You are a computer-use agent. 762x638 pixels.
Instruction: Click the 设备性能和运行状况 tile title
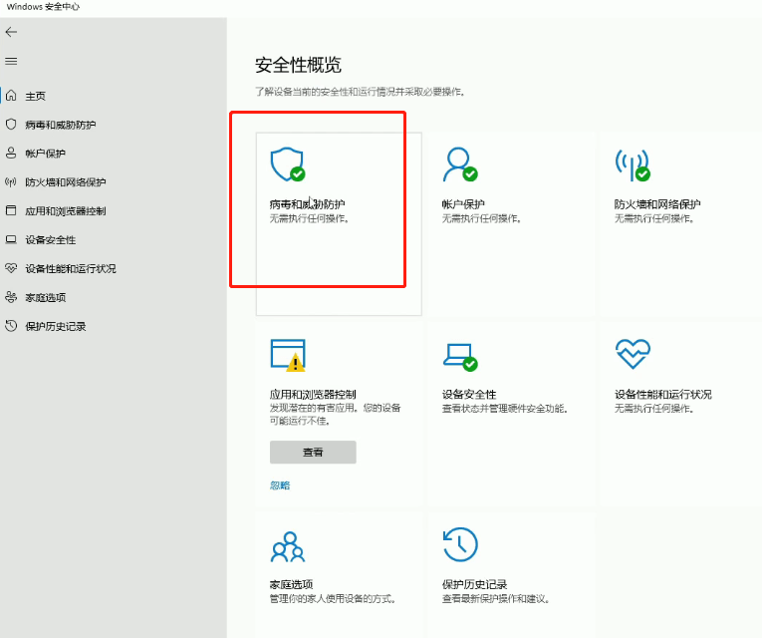click(x=662, y=395)
